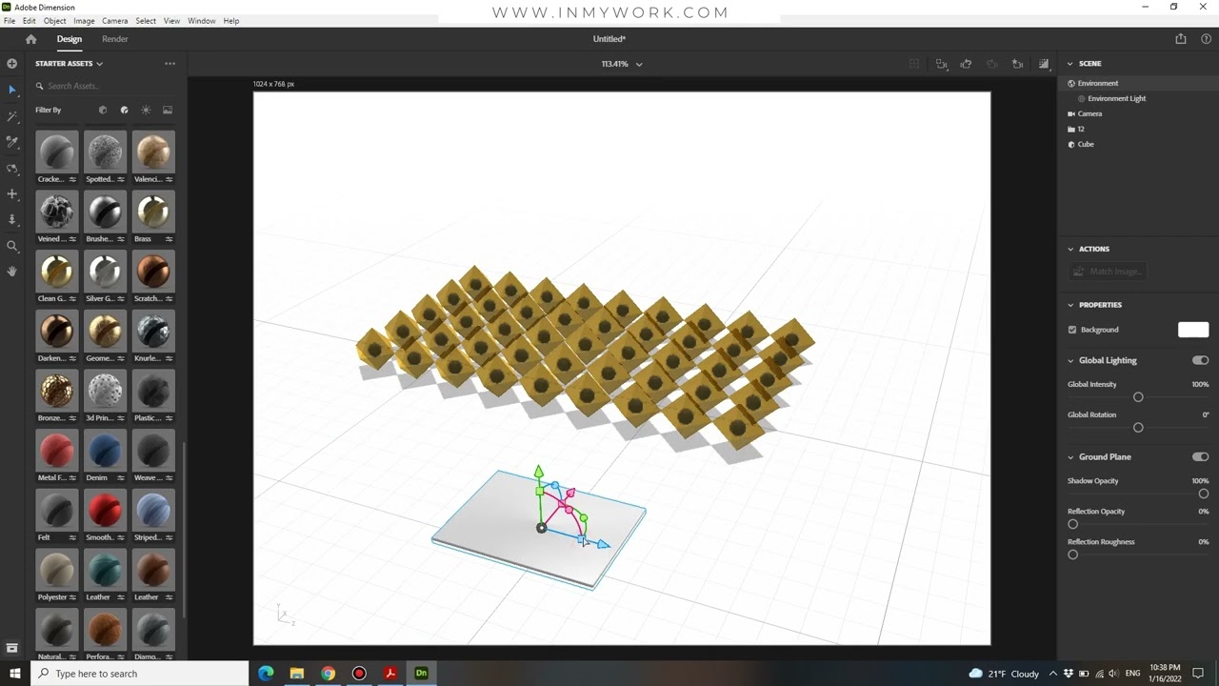
Task: Collapse the Scene panel
Action: click(x=1070, y=64)
